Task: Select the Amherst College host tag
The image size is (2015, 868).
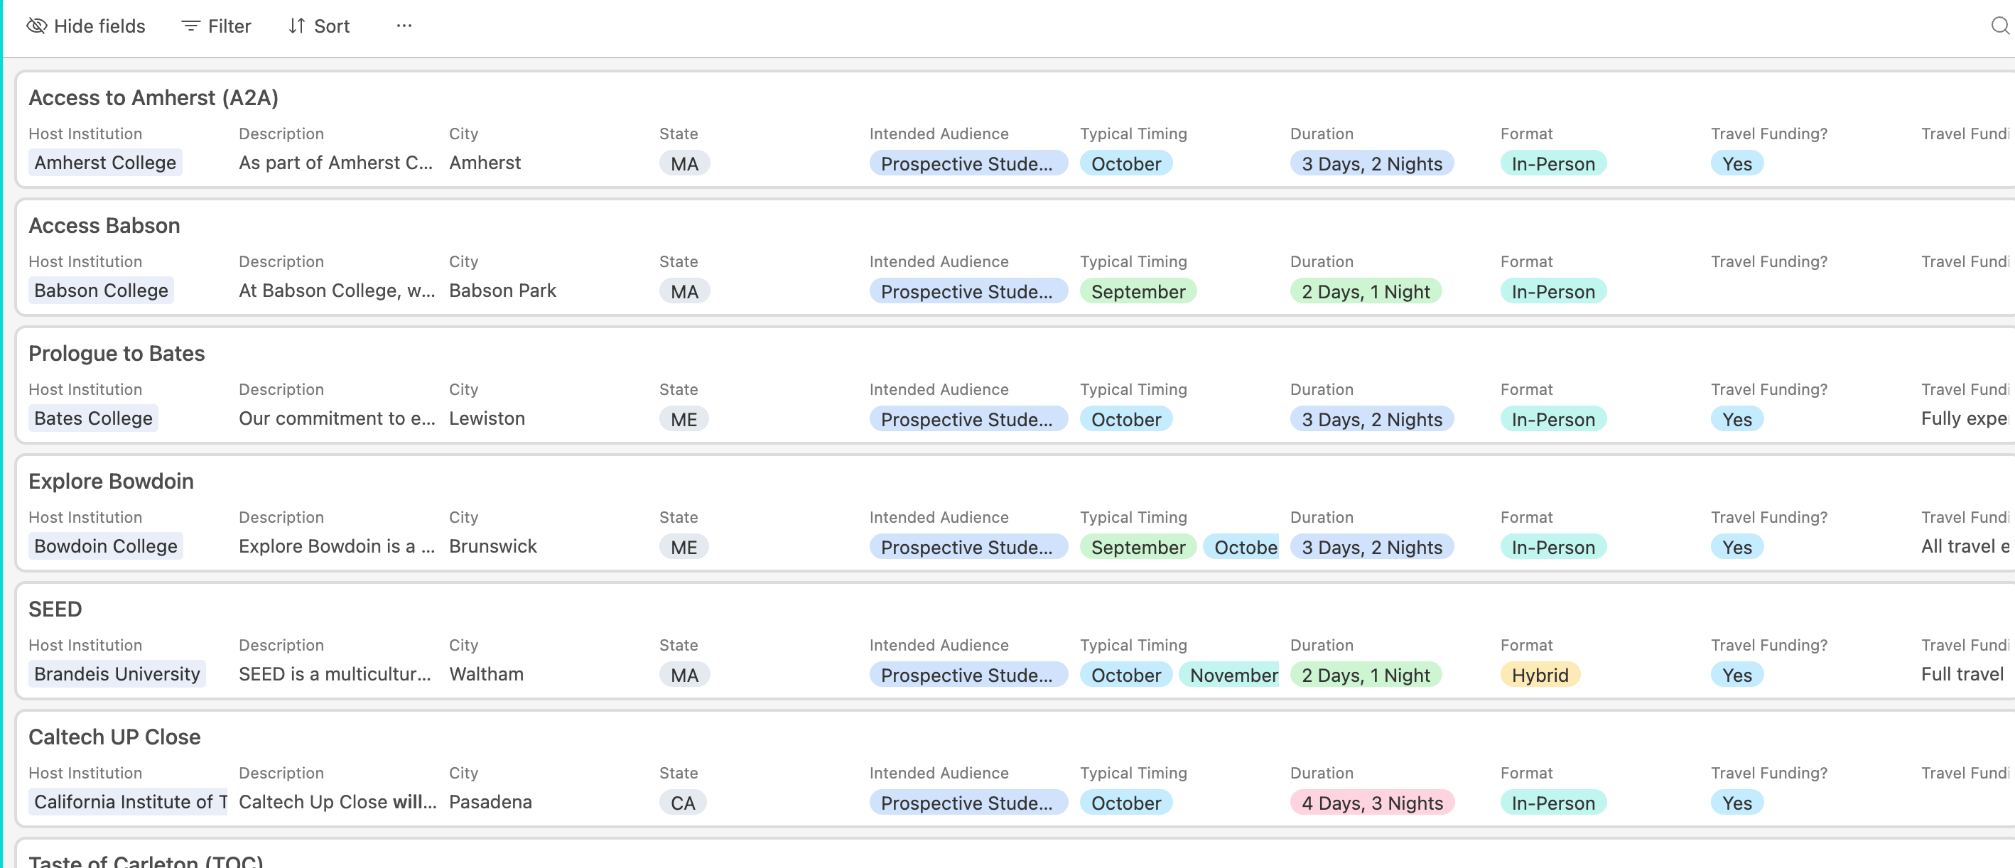Action: pyautogui.click(x=106, y=163)
